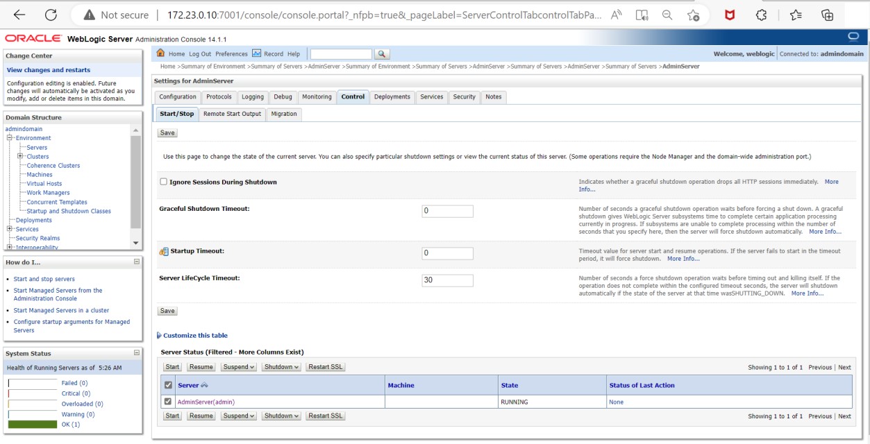Open the top Shutdown dropdown
The image size is (870, 444).
tap(281, 367)
